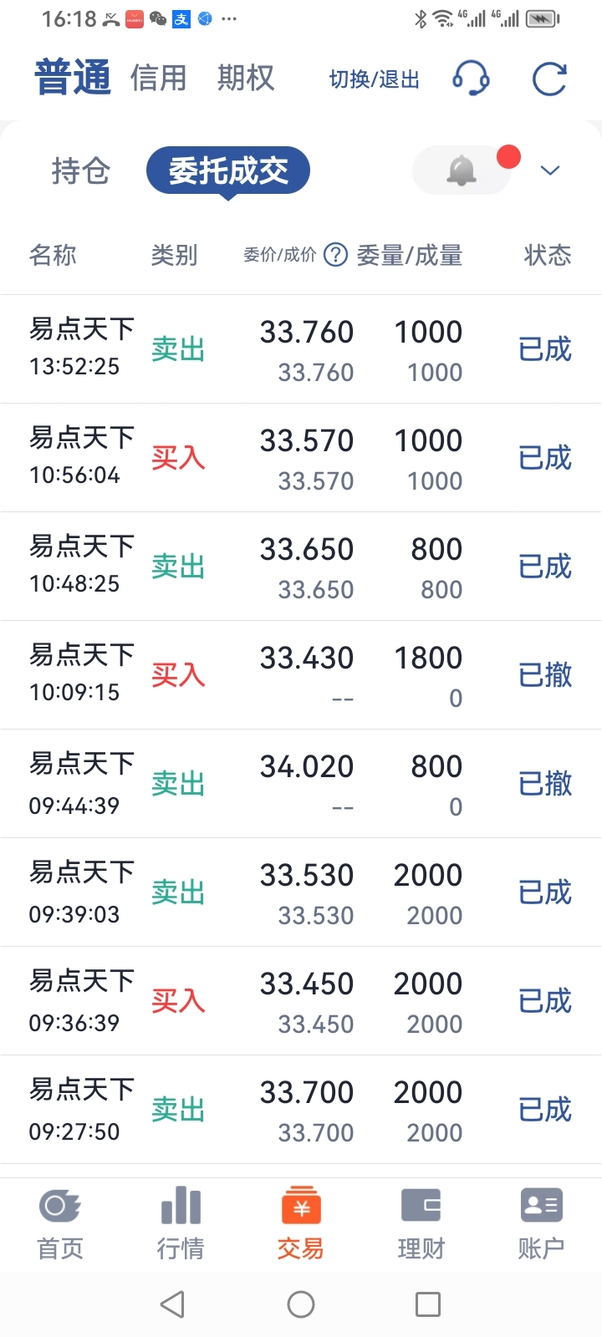Tap the refresh circular arrow icon
This screenshot has width=602, height=1337.
pos(549,79)
